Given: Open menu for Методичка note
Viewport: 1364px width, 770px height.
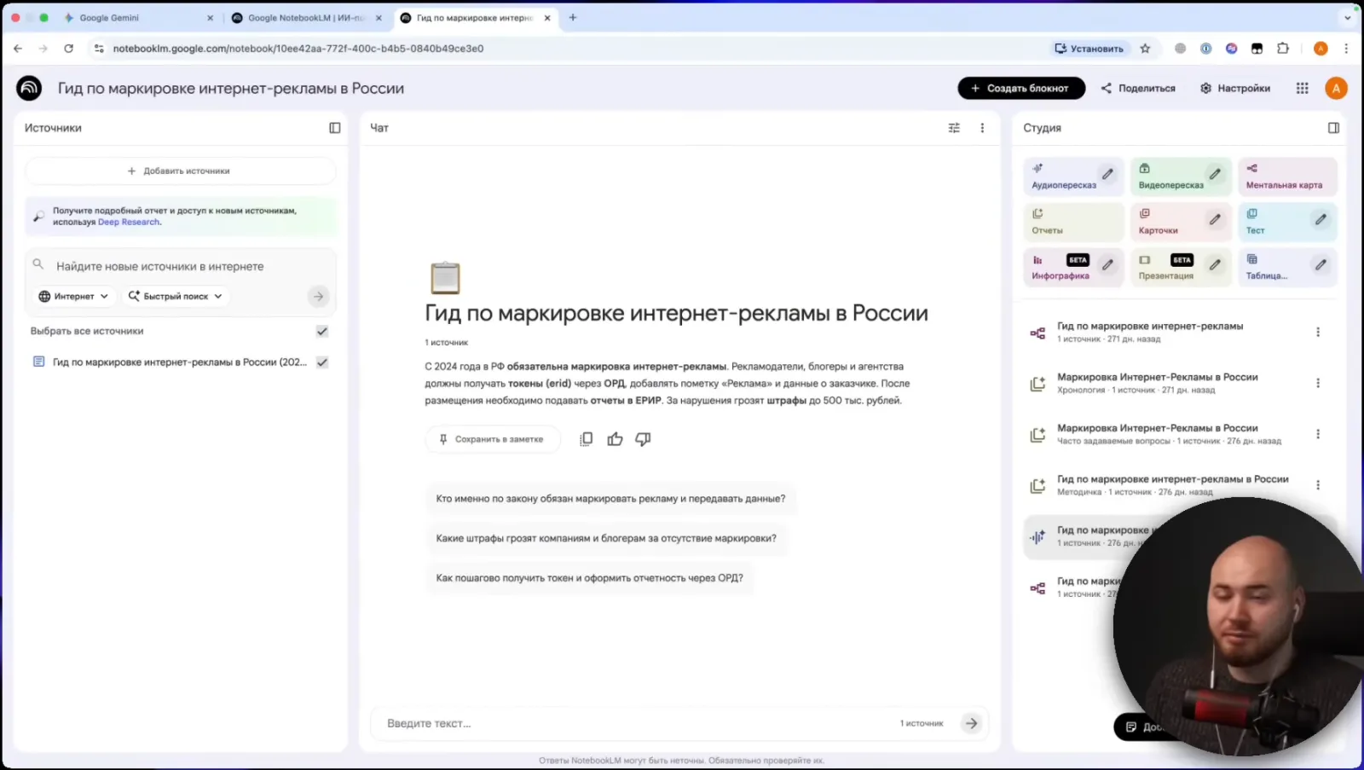Looking at the screenshot, I should 1317,485.
